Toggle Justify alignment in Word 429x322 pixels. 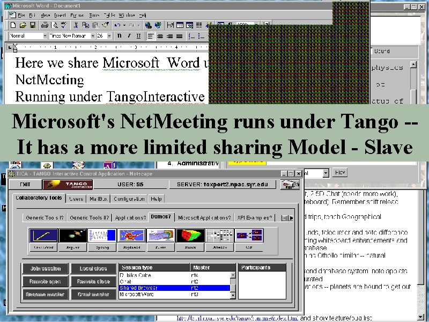pyautogui.click(x=180, y=36)
